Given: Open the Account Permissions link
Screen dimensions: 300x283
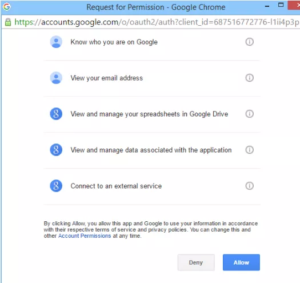Looking at the screenshot, I should 85,236.
